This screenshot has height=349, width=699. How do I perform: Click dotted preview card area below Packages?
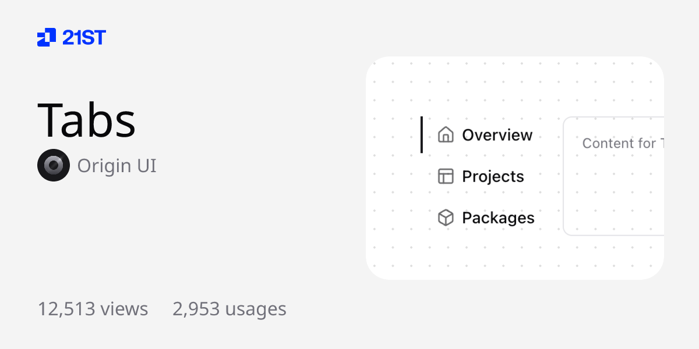[483, 256]
